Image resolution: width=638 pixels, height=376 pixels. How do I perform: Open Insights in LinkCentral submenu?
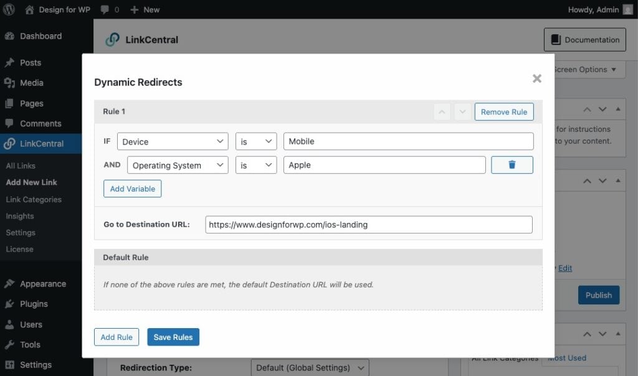pyautogui.click(x=20, y=216)
